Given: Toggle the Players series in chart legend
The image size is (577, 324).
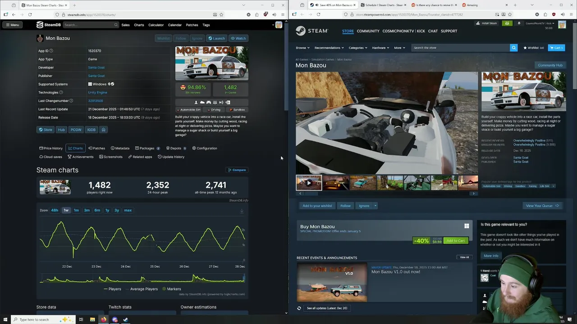Looking at the screenshot, I should pos(112,289).
